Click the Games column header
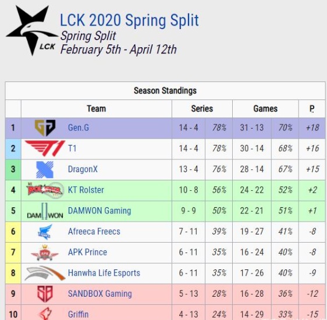 [x=265, y=109]
